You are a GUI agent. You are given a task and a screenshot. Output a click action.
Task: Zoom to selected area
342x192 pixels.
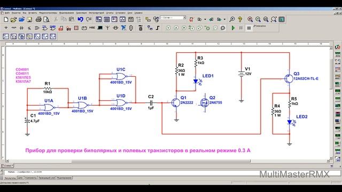(x=266, y=20)
